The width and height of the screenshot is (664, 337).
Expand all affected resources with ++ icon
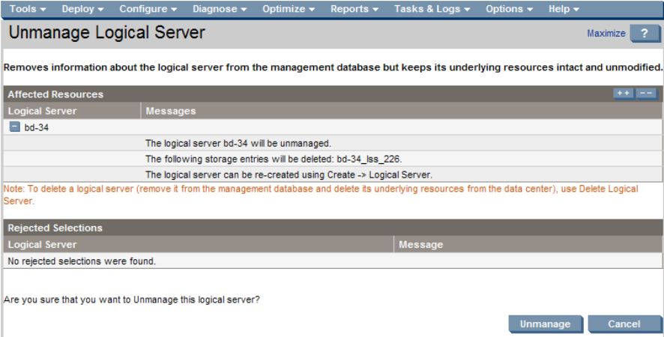(x=623, y=94)
